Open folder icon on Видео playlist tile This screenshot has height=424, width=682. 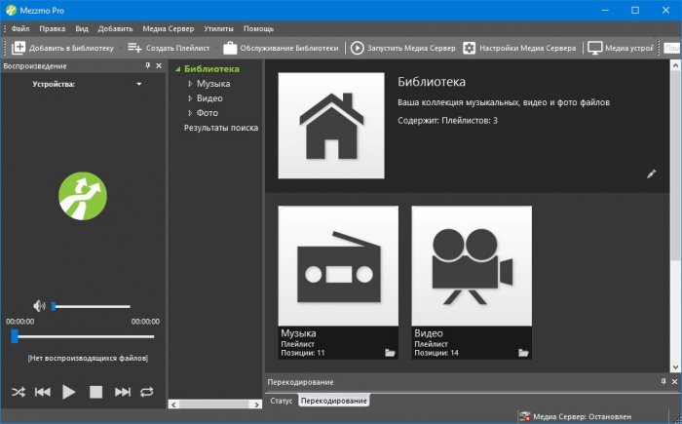[x=523, y=352]
